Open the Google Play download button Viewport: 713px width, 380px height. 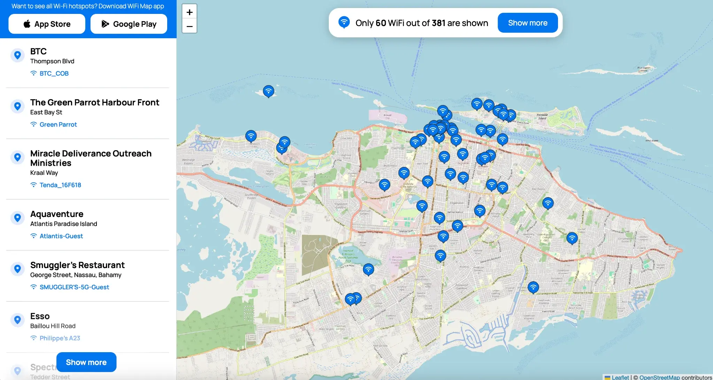(129, 24)
